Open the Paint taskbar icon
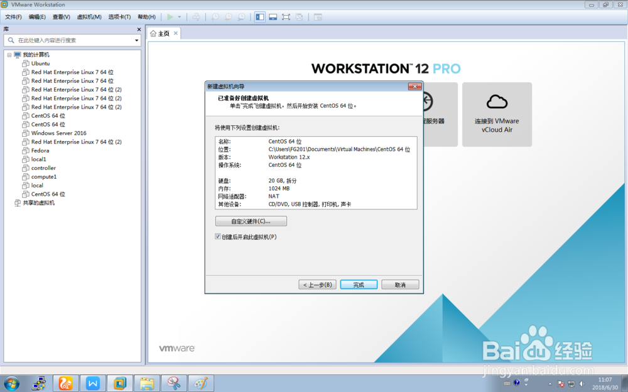 [x=201, y=384]
